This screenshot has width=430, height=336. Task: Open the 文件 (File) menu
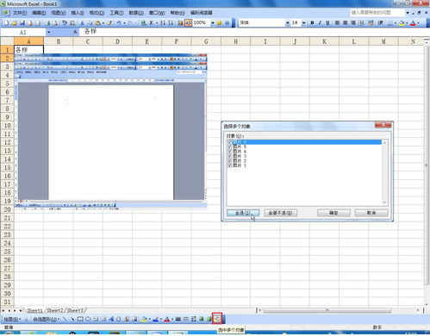(x=20, y=13)
